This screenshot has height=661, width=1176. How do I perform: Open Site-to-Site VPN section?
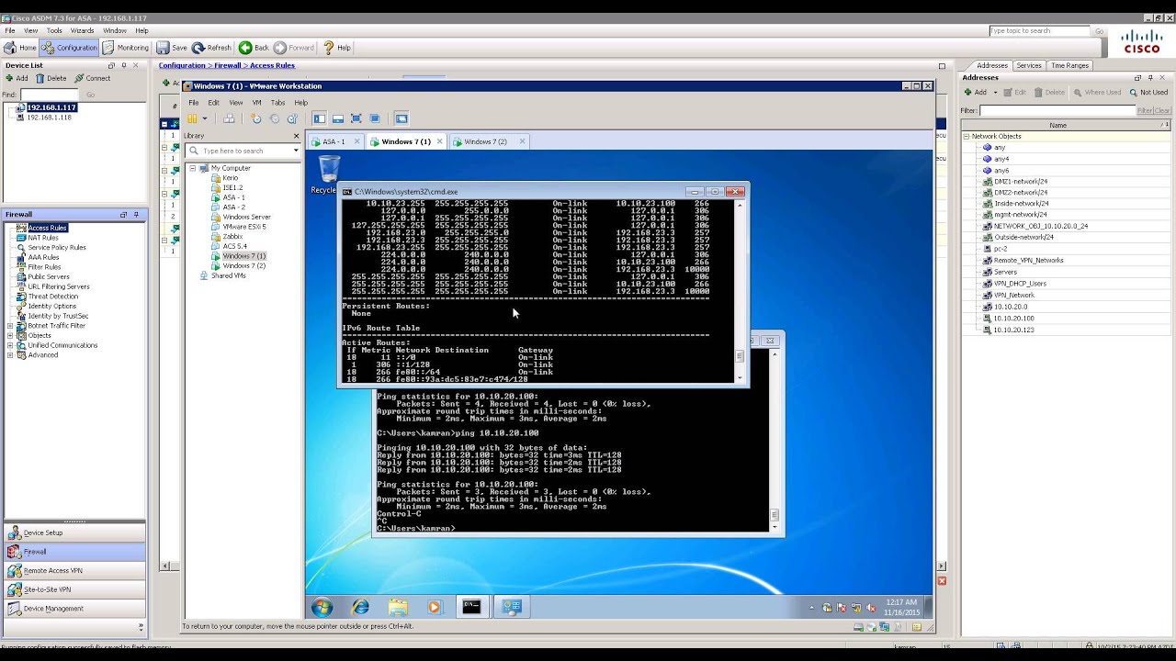pos(73,589)
